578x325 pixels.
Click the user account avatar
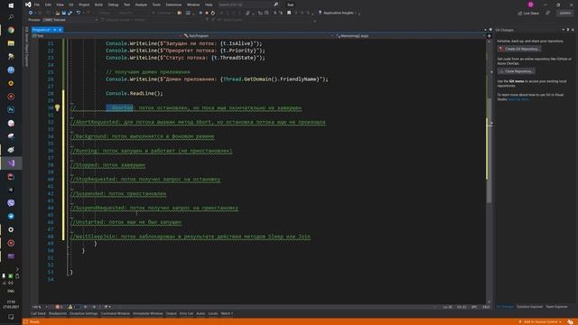530,5
